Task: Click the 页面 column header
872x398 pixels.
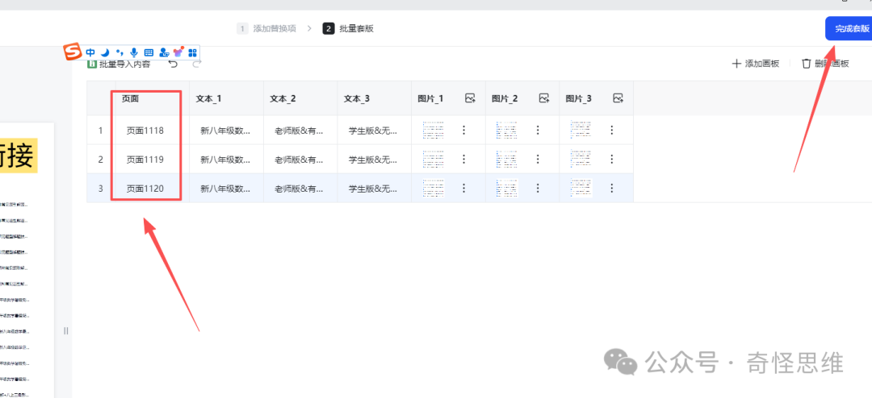Action: click(x=152, y=98)
